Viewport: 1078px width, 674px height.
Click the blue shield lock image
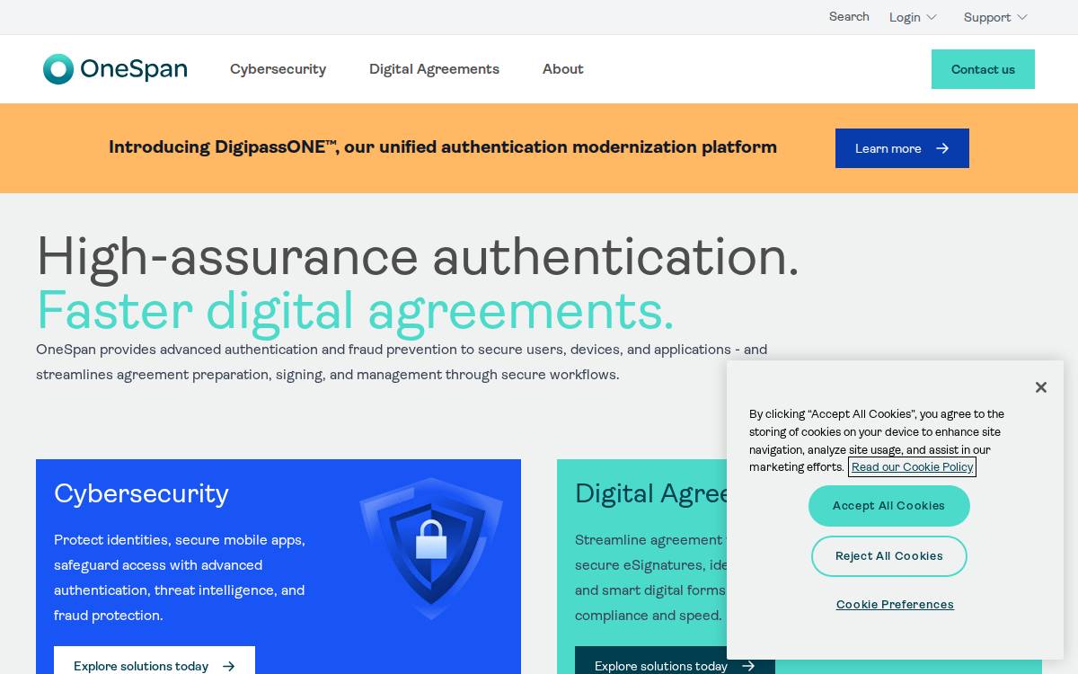coord(431,548)
